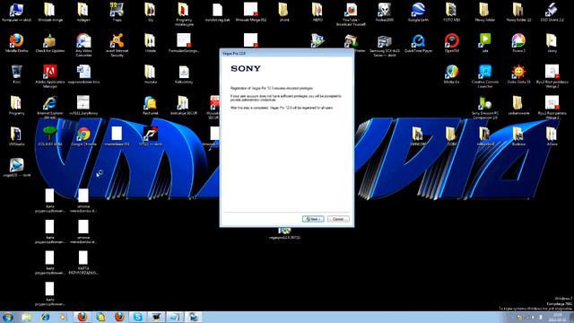
Task: Select the YouTube Broadcast Yourself shortcut
Action: click(351, 13)
